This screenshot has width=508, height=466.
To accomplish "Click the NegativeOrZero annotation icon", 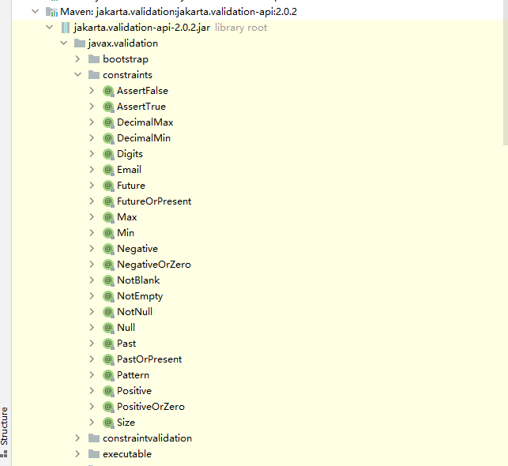I will [x=108, y=265].
